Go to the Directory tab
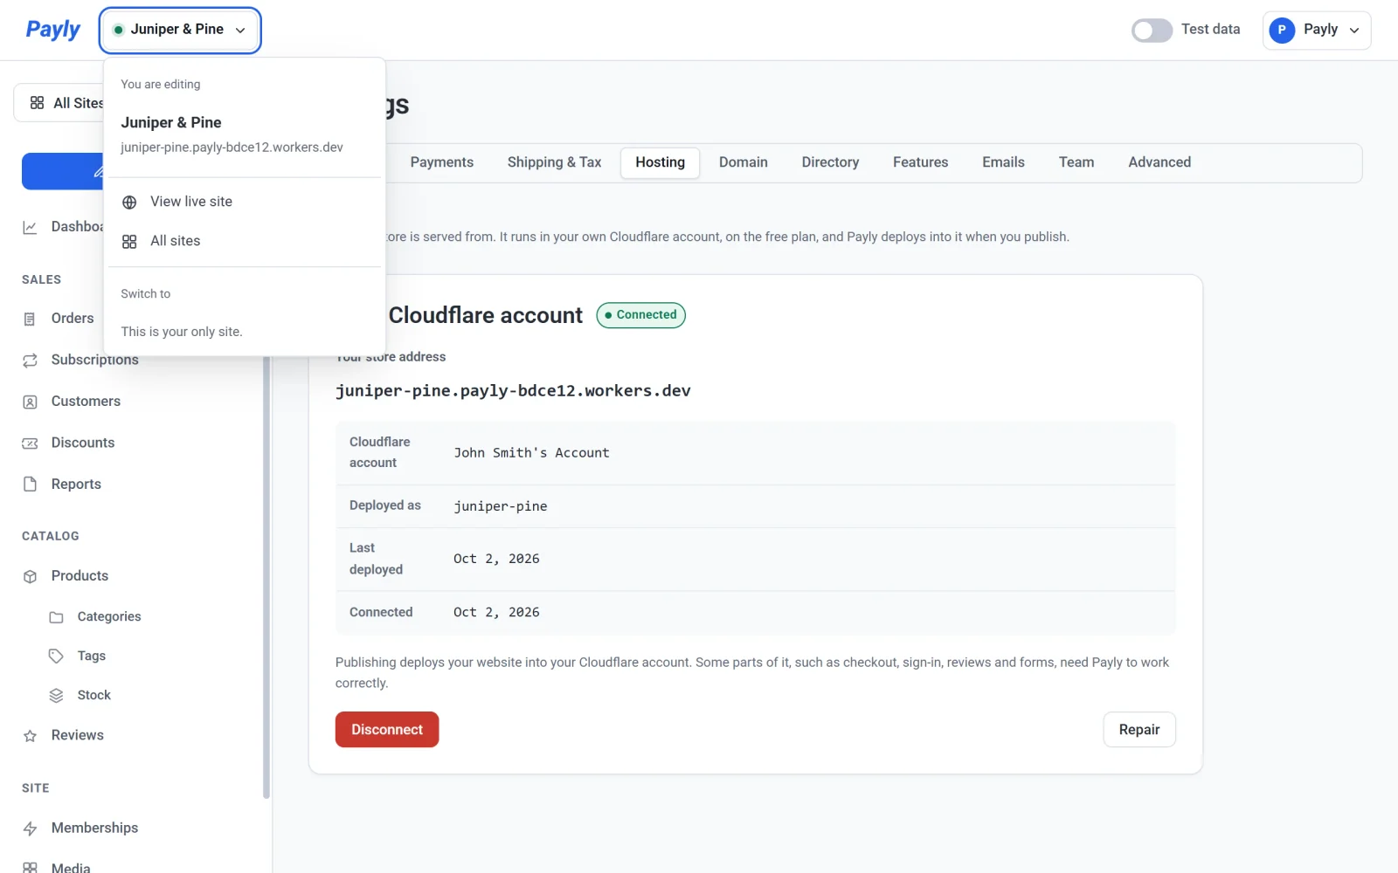Image resolution: width=1398 pixels, height=873 pixels. click(x=830, y=162)
